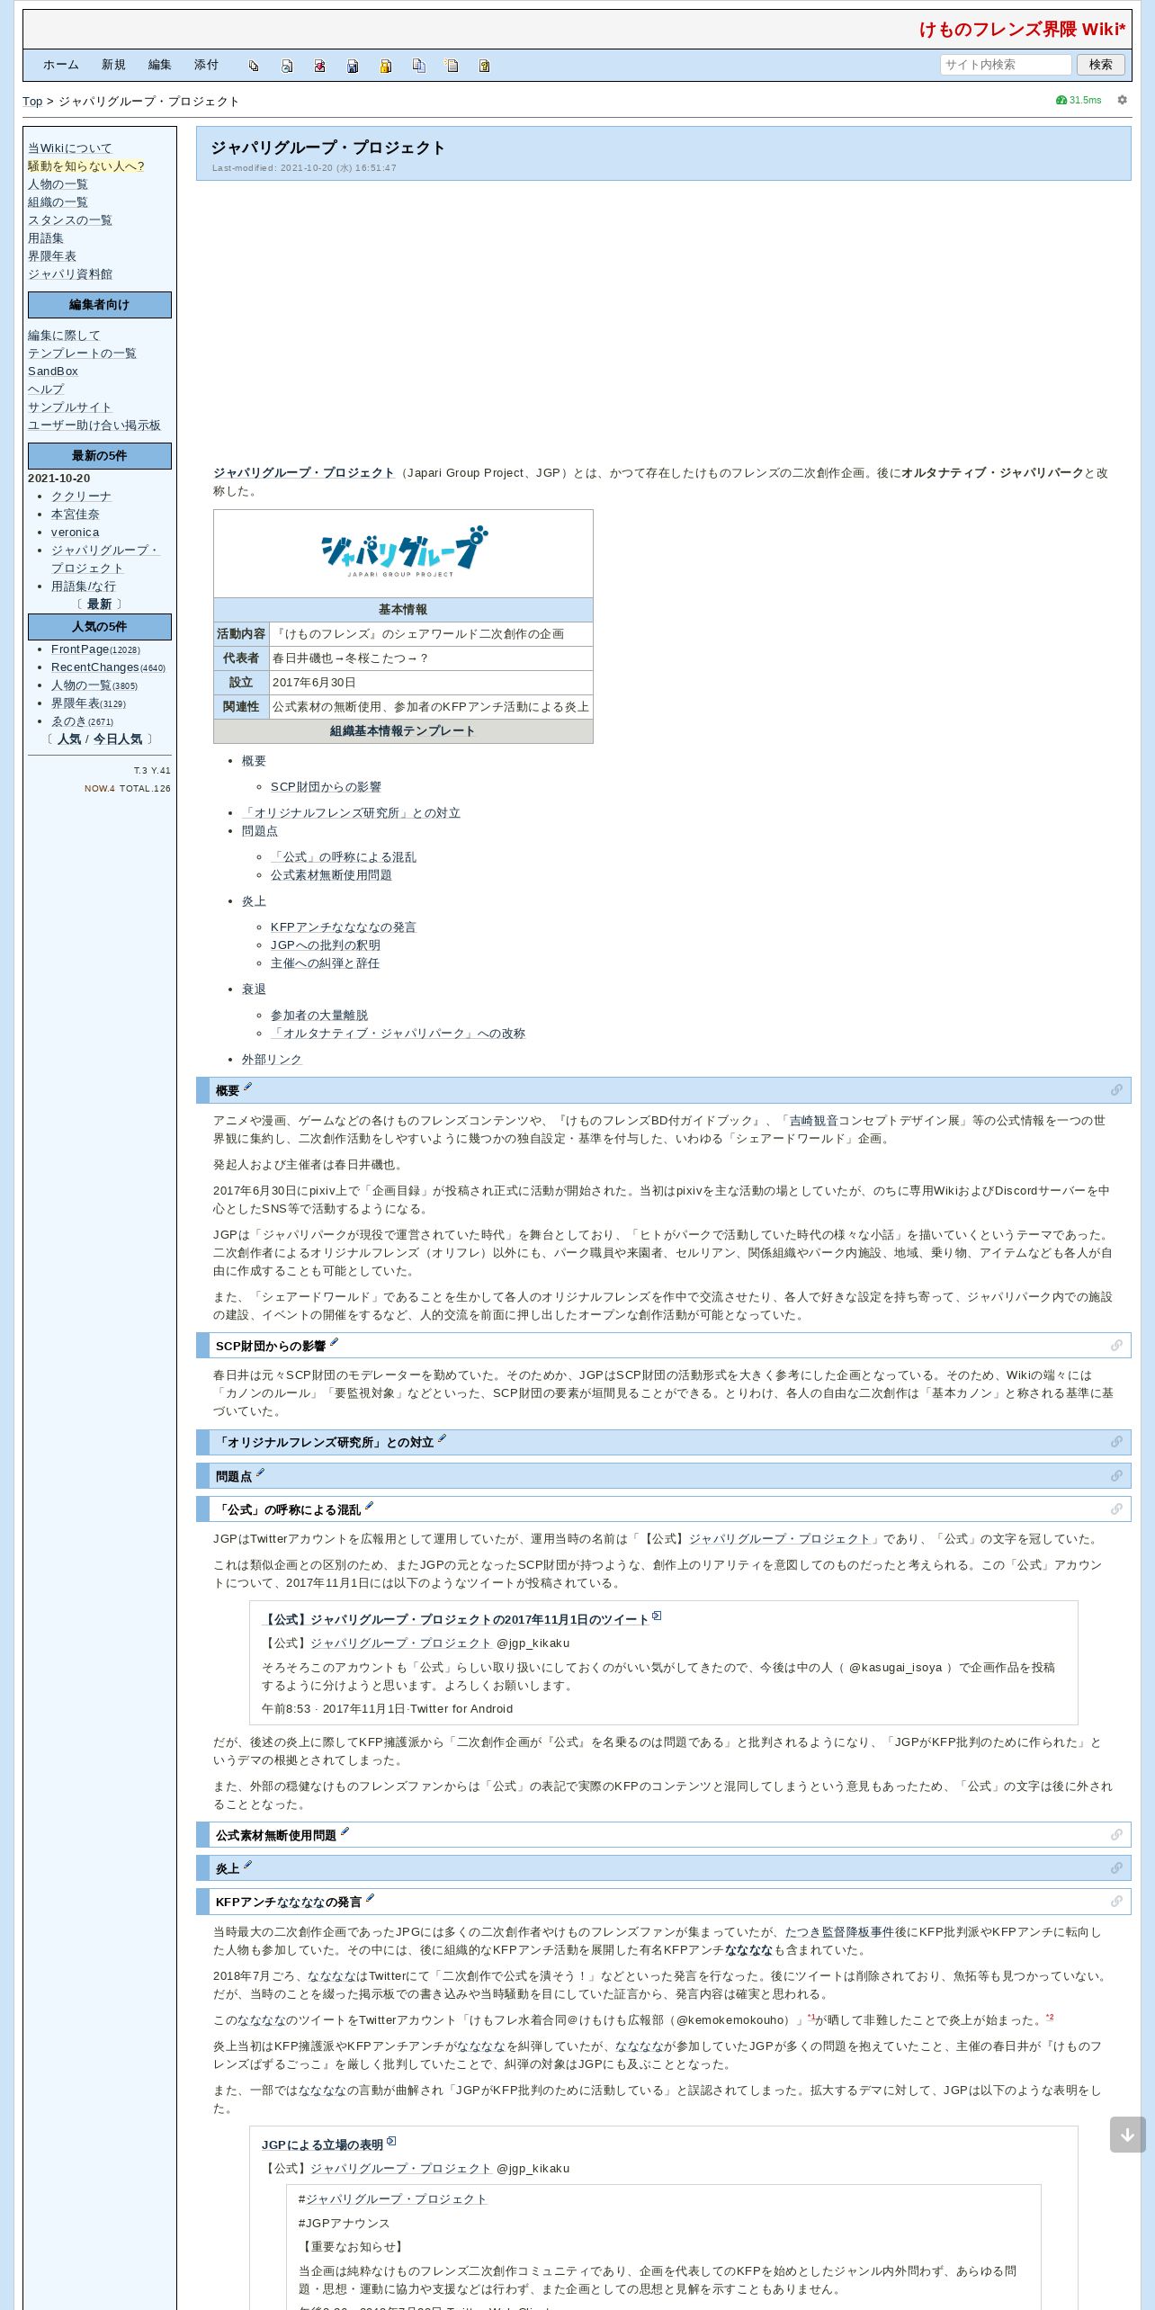Click the pencil edit icon beside 概要 heading

[247, 1088]
